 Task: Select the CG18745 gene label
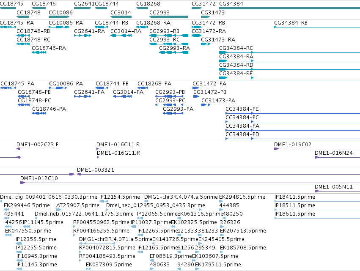click(x=11, y=4)
